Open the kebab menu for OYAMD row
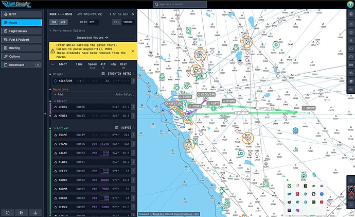 pyautogui.click(x=133, y=144)
